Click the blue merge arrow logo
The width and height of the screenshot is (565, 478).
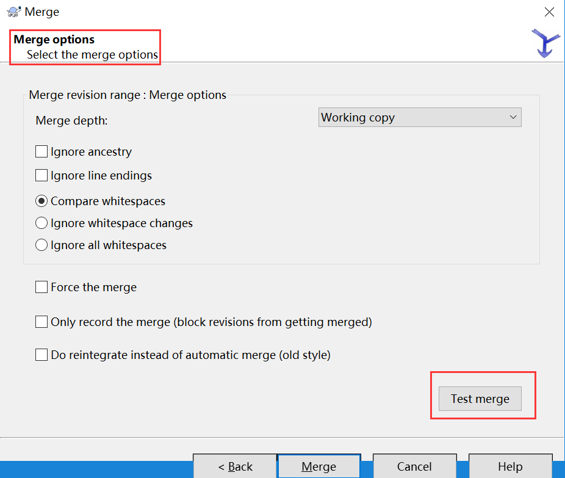click(545, 43)
